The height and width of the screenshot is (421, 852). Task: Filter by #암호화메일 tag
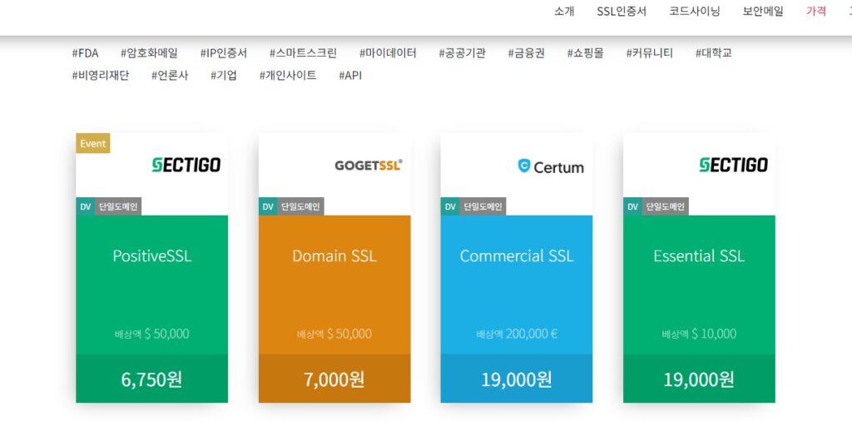pos(149,53)
